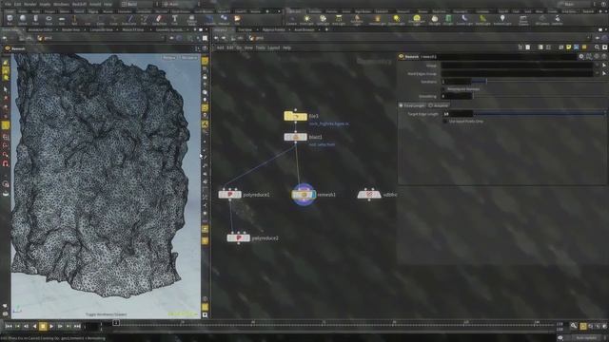
Task: Click the Portal Light shelf tool
Action: [x=482, y=19]
